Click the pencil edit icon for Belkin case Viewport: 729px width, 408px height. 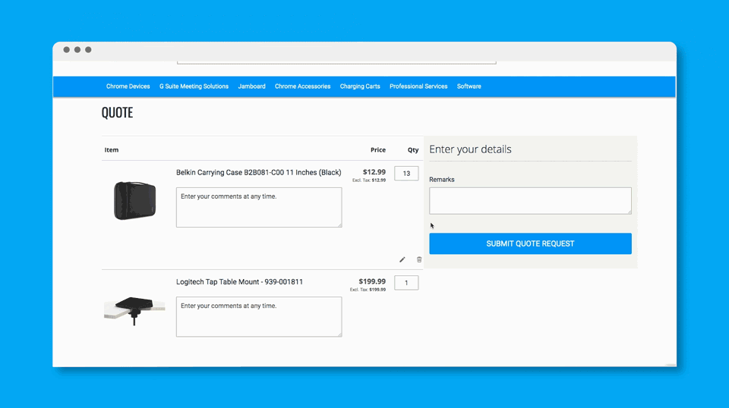[402, 259]
